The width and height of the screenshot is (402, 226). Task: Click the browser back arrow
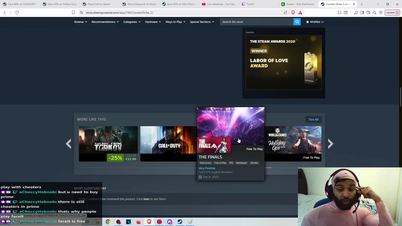(4, 13)
